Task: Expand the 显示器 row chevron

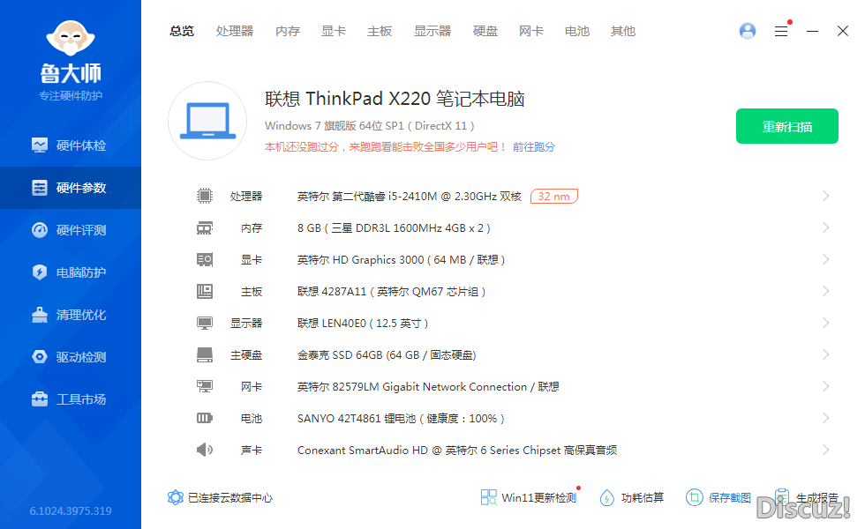Action: 826,323
